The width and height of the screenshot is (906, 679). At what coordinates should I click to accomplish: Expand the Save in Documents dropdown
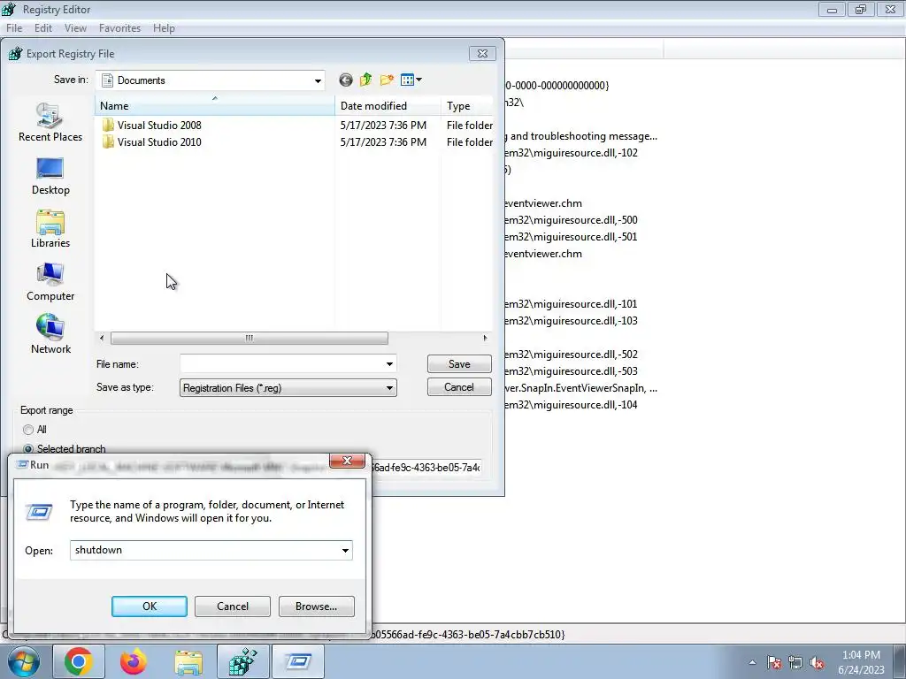[318, 80]
